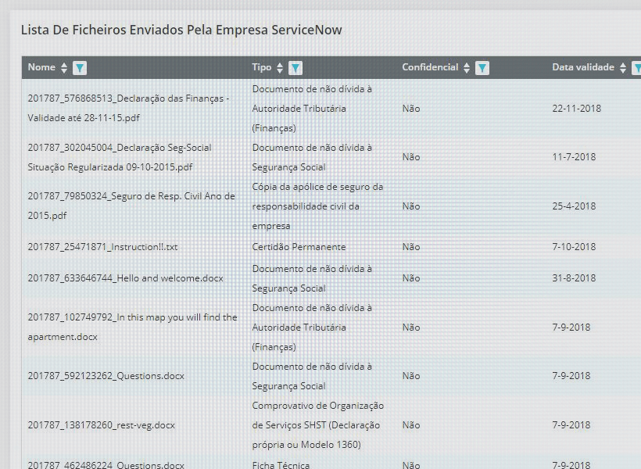Click the date 7-10-2018
The height and width of the screenshot is (469, 641).
[x=574, y=247]
